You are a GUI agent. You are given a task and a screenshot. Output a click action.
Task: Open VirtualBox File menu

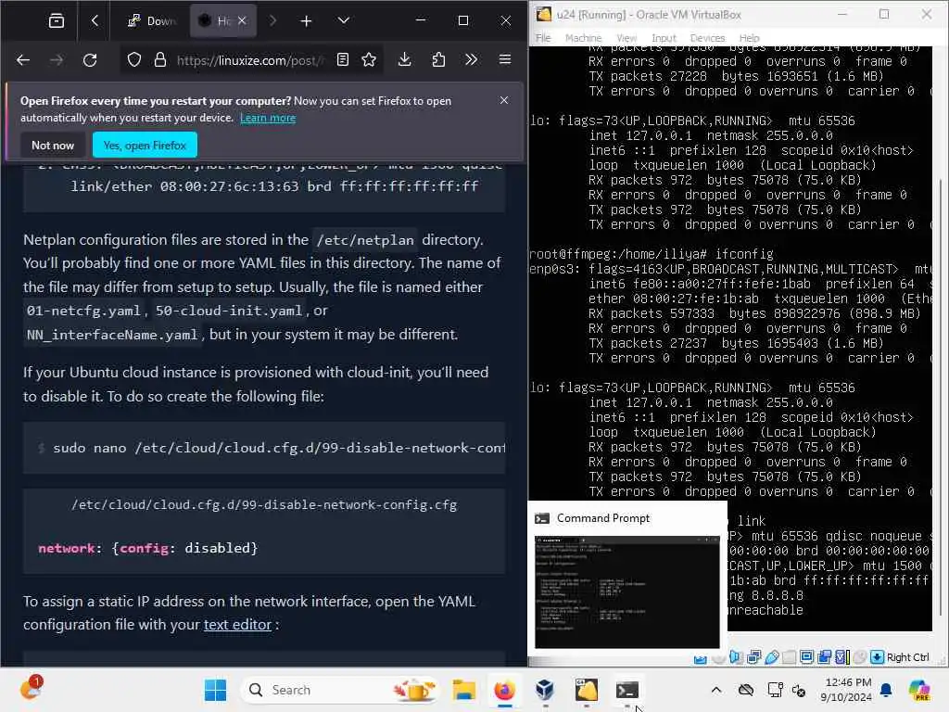click(x=543, y=37)
